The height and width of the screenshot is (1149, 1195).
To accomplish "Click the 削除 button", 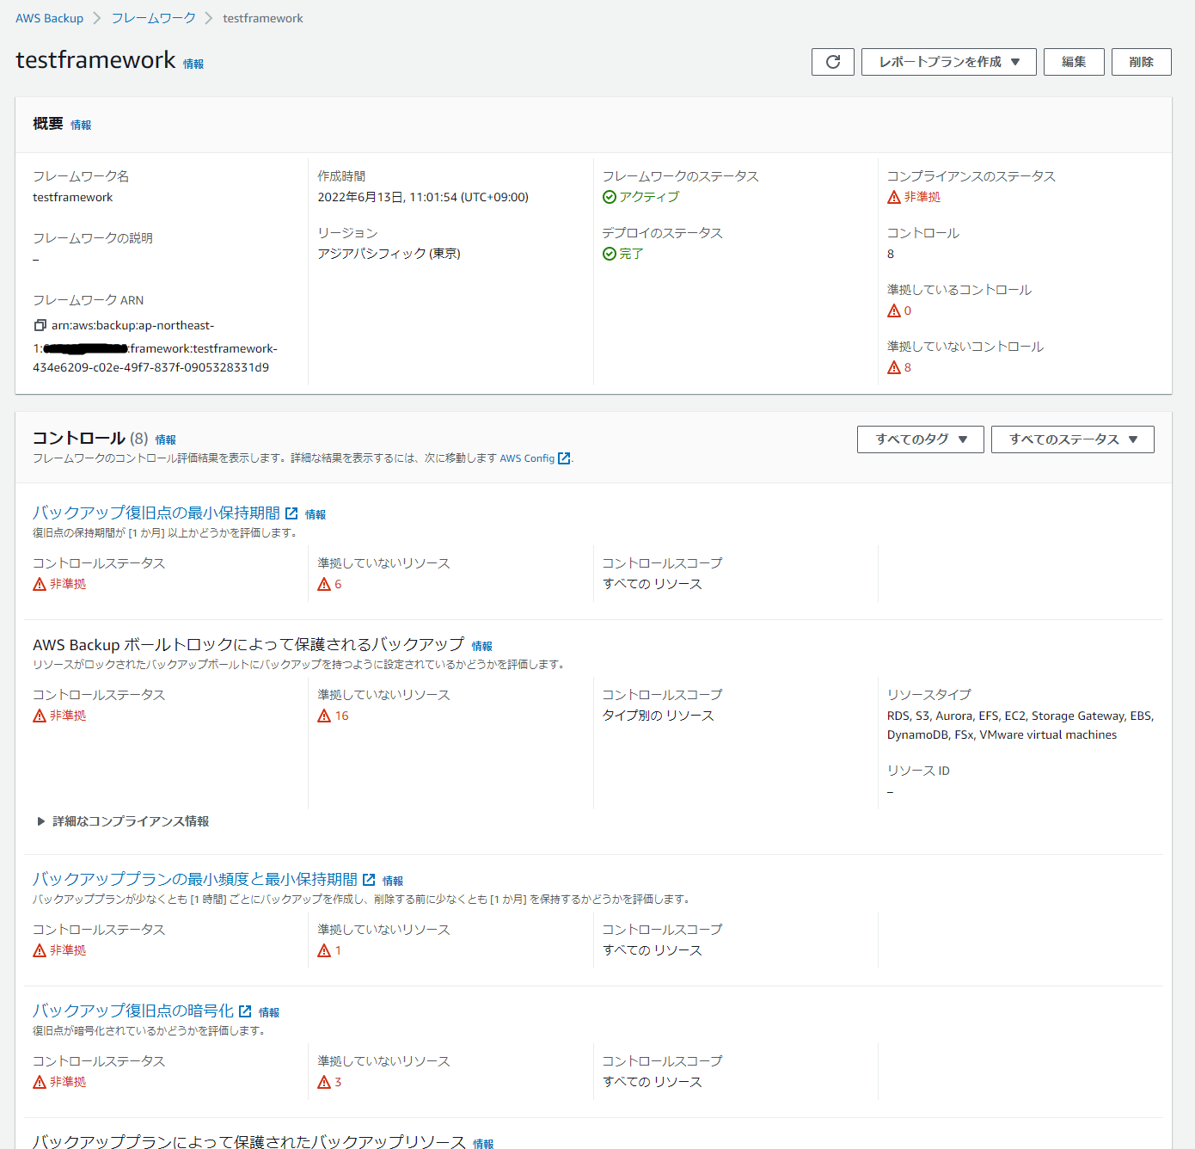I will tap(1141, 62).
